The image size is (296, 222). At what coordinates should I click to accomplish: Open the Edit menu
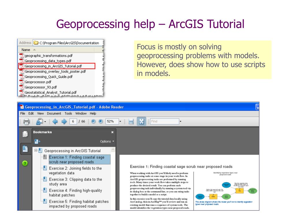click(31, 113)
